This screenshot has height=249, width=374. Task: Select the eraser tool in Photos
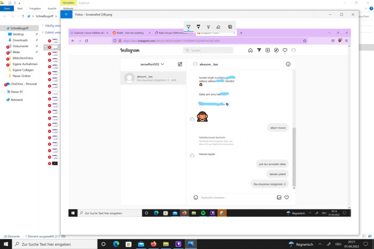(218, 27)
